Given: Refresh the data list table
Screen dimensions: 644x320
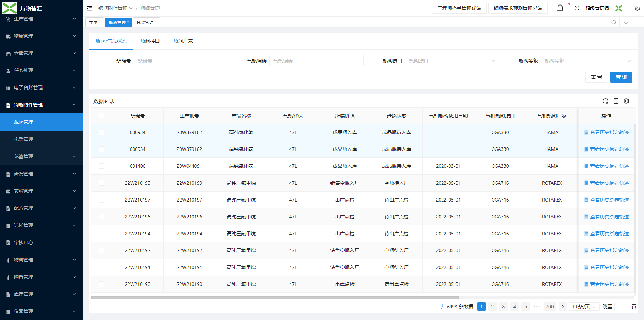Looking at the screenshot, I should click(605, 101).
